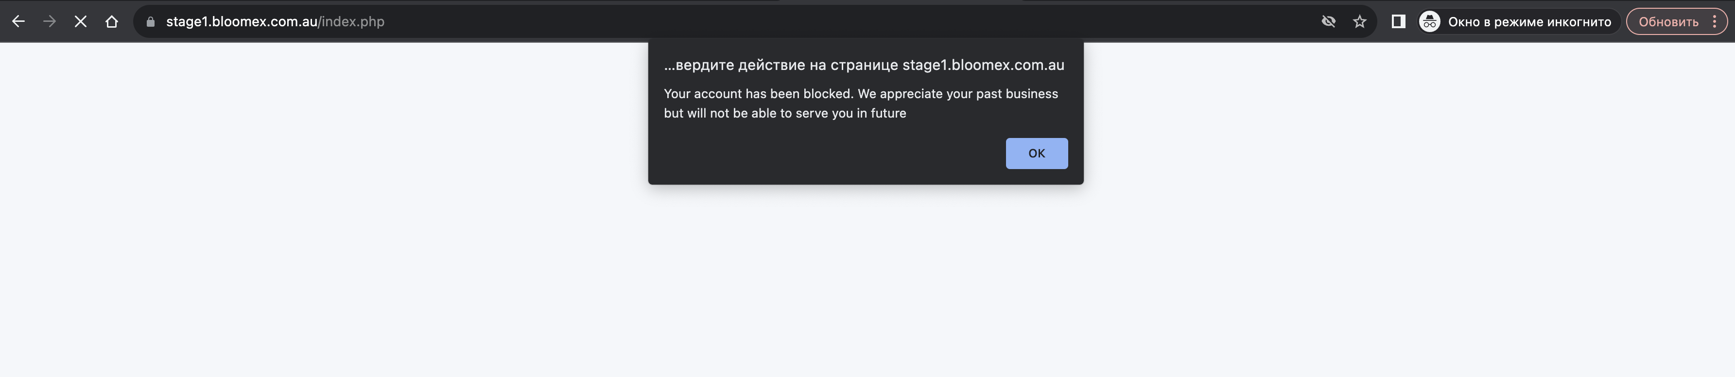
Task: Click the forward navigation arrow
Action: click(49, 21)
